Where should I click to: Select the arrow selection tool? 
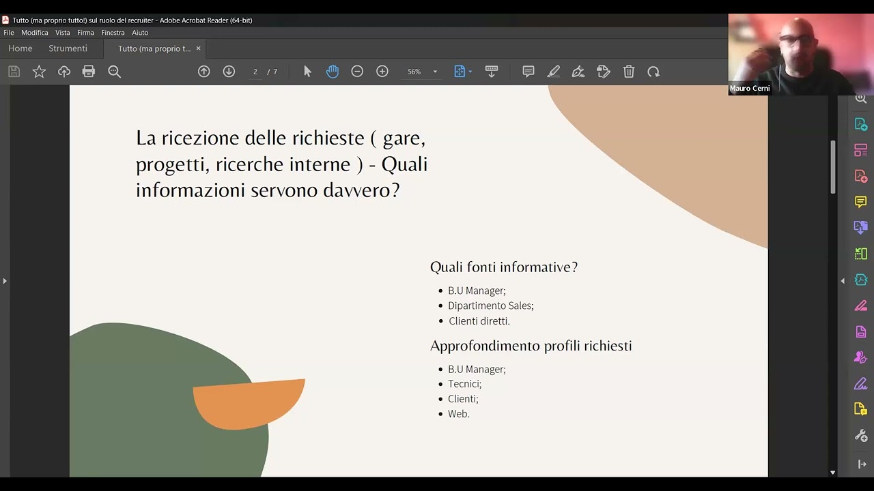(307, 72)
